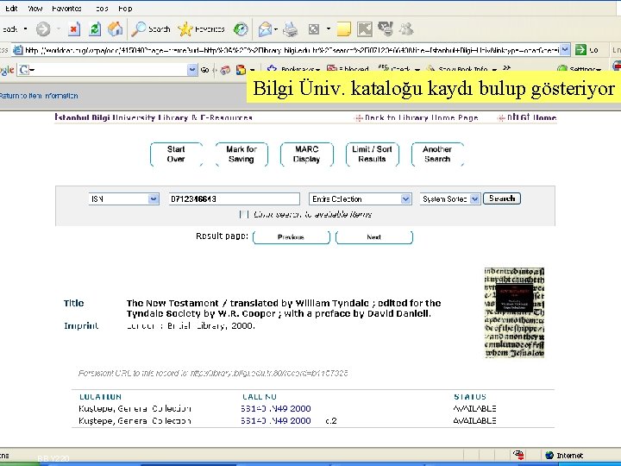
Task: Click the call number link marked c.2
Action: pyautogui.click(x=276, y=420)
